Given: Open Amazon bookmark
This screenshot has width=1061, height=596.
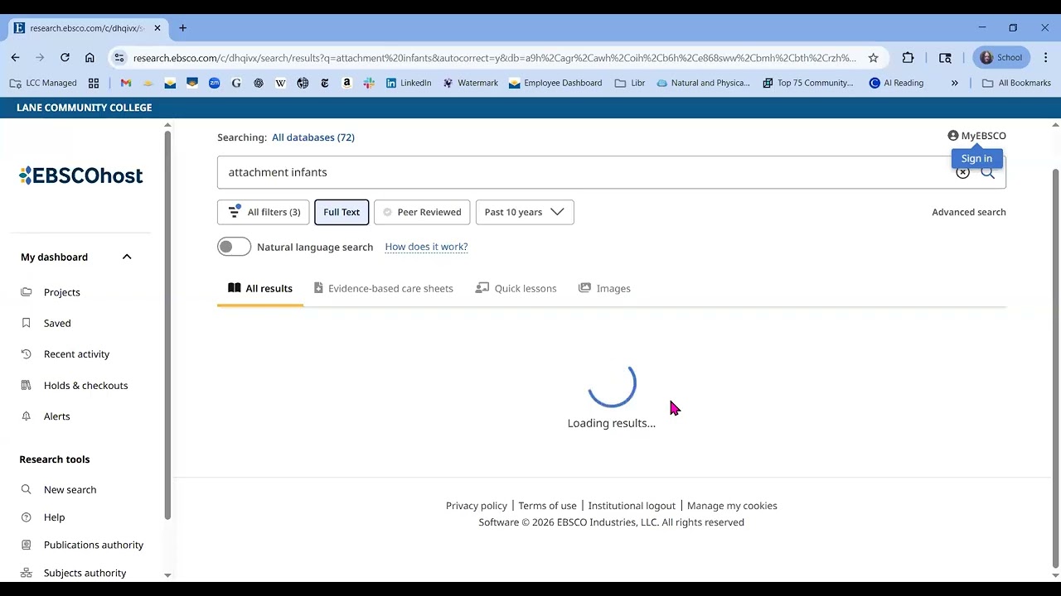Looking at the screenshot, I should (346, 83).
